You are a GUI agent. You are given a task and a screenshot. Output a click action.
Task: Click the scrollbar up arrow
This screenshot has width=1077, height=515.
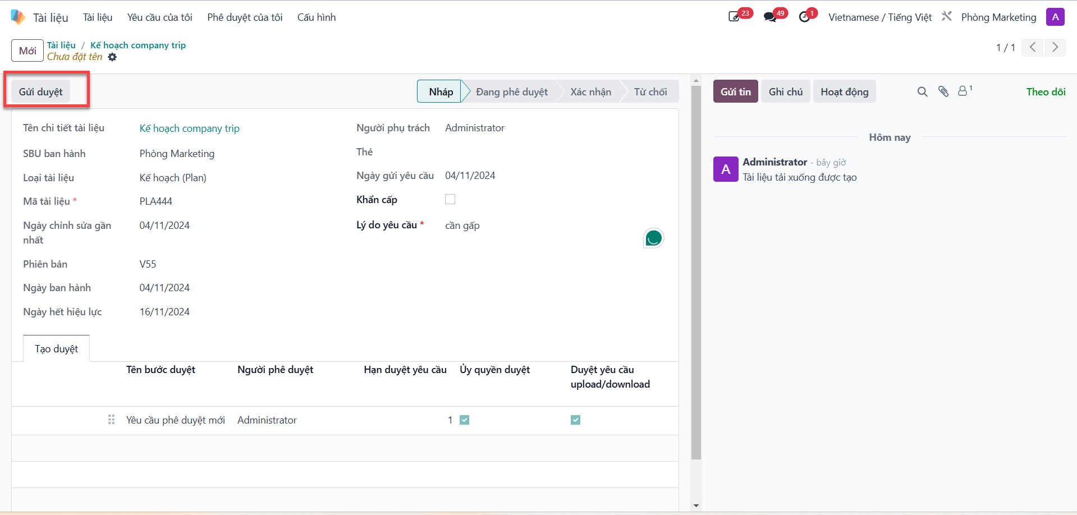coord(696,81)
